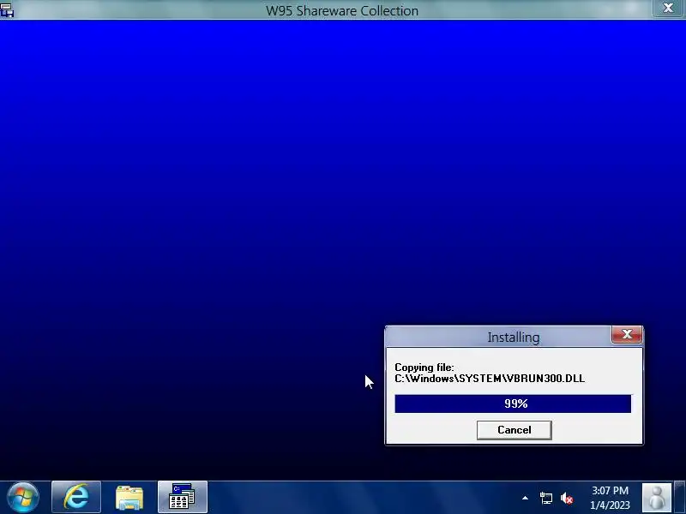Click the user avatar icon in taskbar
The height and width of the screenshot is (514, 686).
coord(656,498)
